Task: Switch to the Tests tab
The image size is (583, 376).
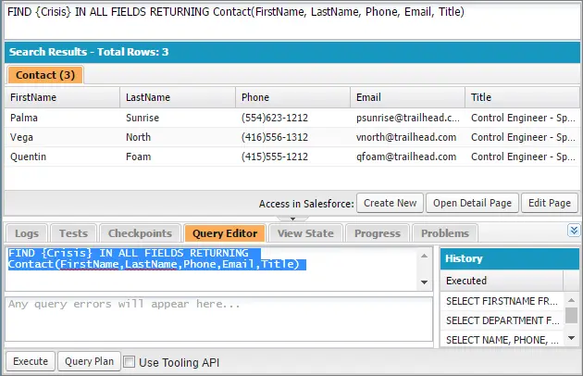Action: (x=74, y=233)
